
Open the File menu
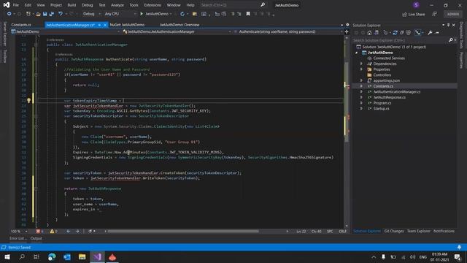click(x=16, y=5)
